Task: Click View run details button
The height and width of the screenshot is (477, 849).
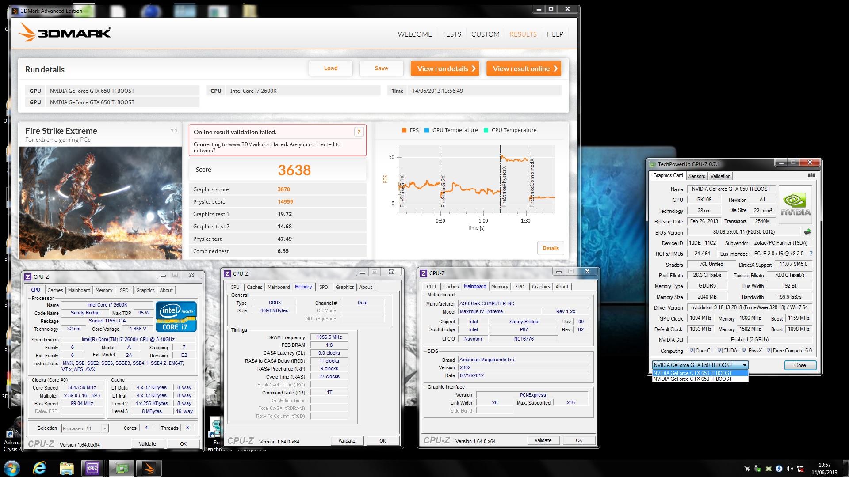Action: 445,68
